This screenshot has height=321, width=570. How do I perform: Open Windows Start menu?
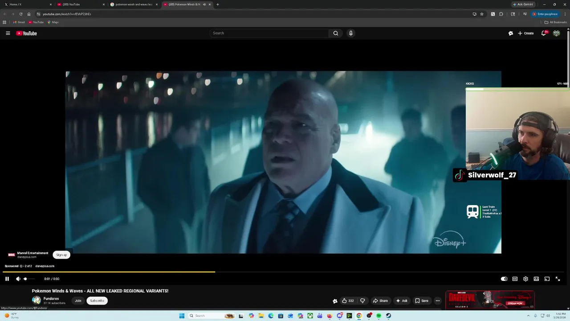coord(182,316)
